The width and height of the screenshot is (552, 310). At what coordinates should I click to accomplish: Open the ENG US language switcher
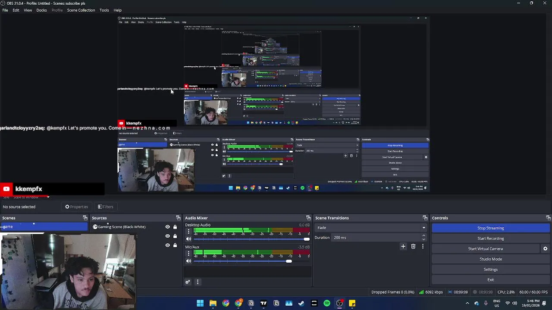497,304
